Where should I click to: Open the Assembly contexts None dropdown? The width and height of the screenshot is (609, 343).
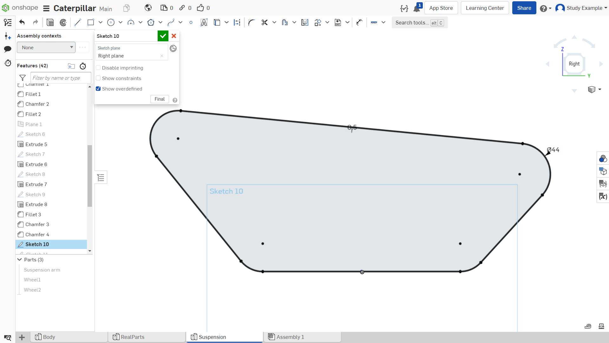(x=46, y=48)
